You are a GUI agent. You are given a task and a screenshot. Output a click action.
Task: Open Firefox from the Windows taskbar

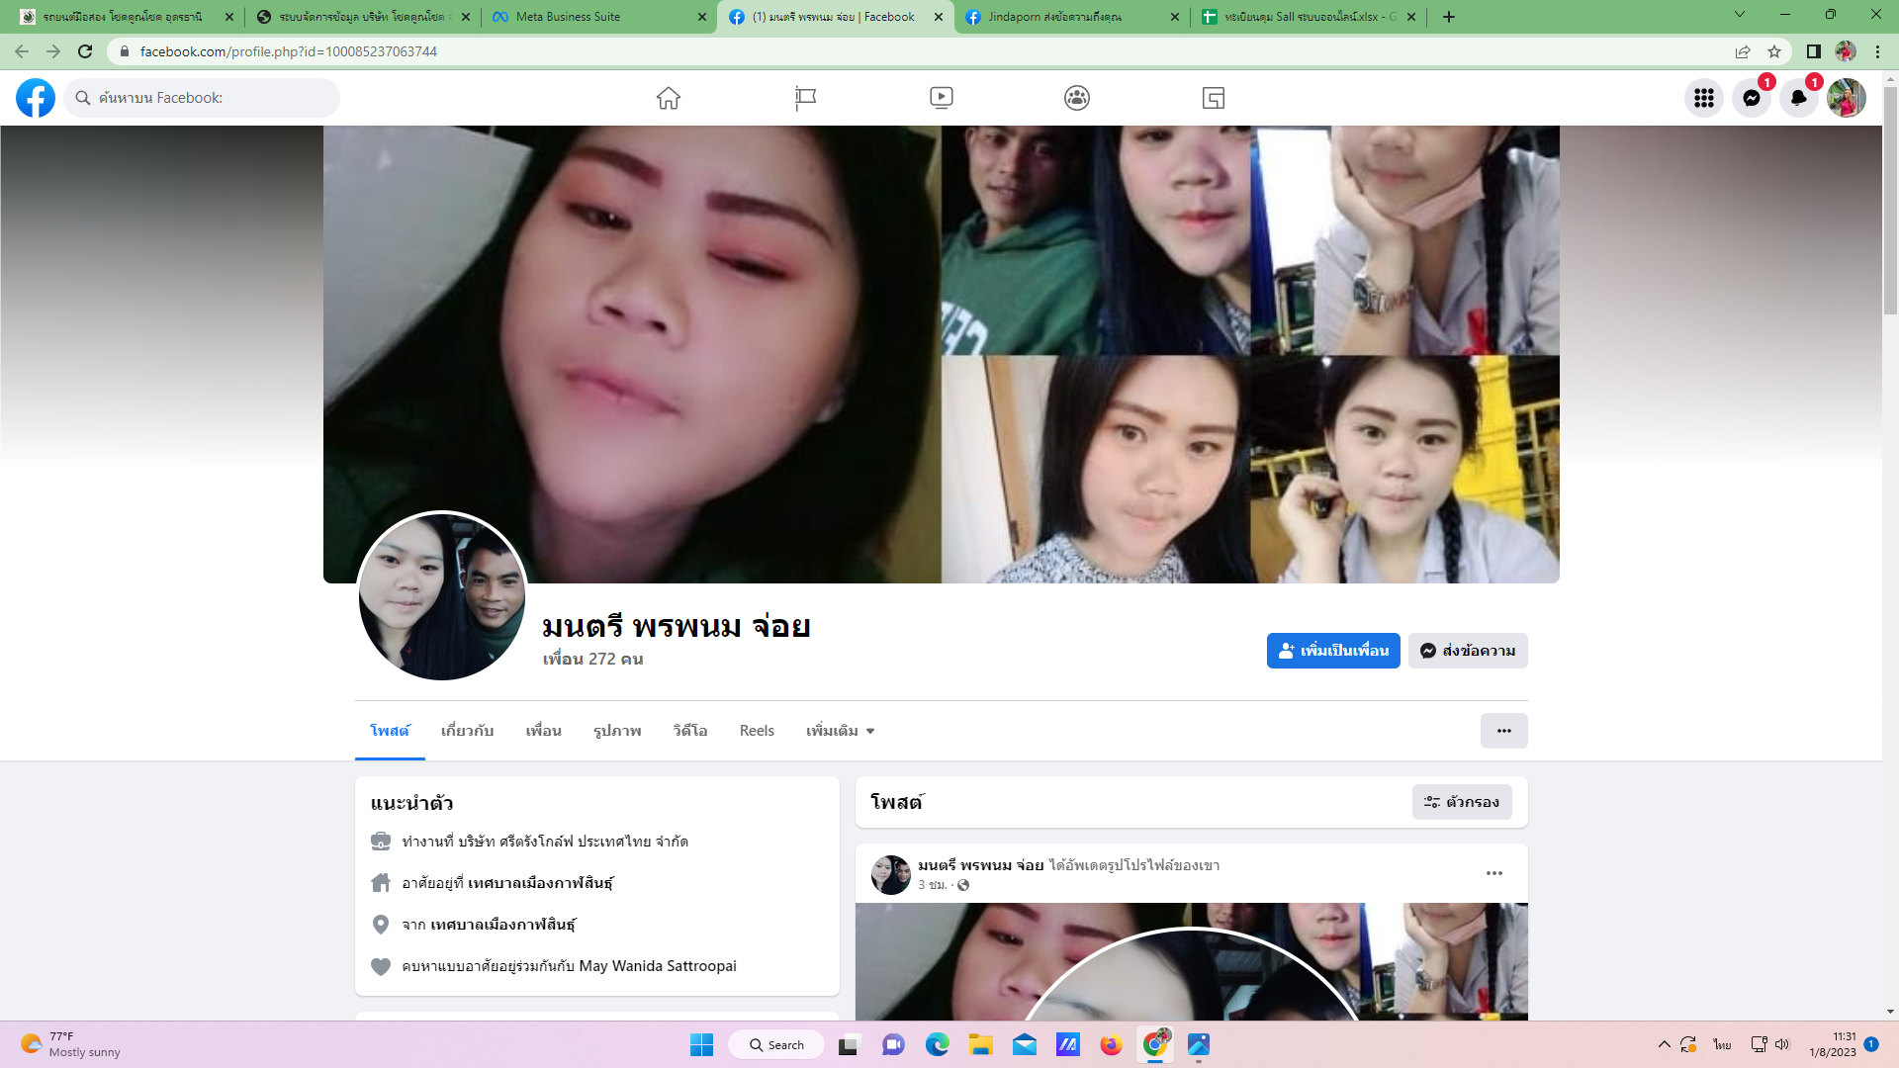[1111, 1045]
